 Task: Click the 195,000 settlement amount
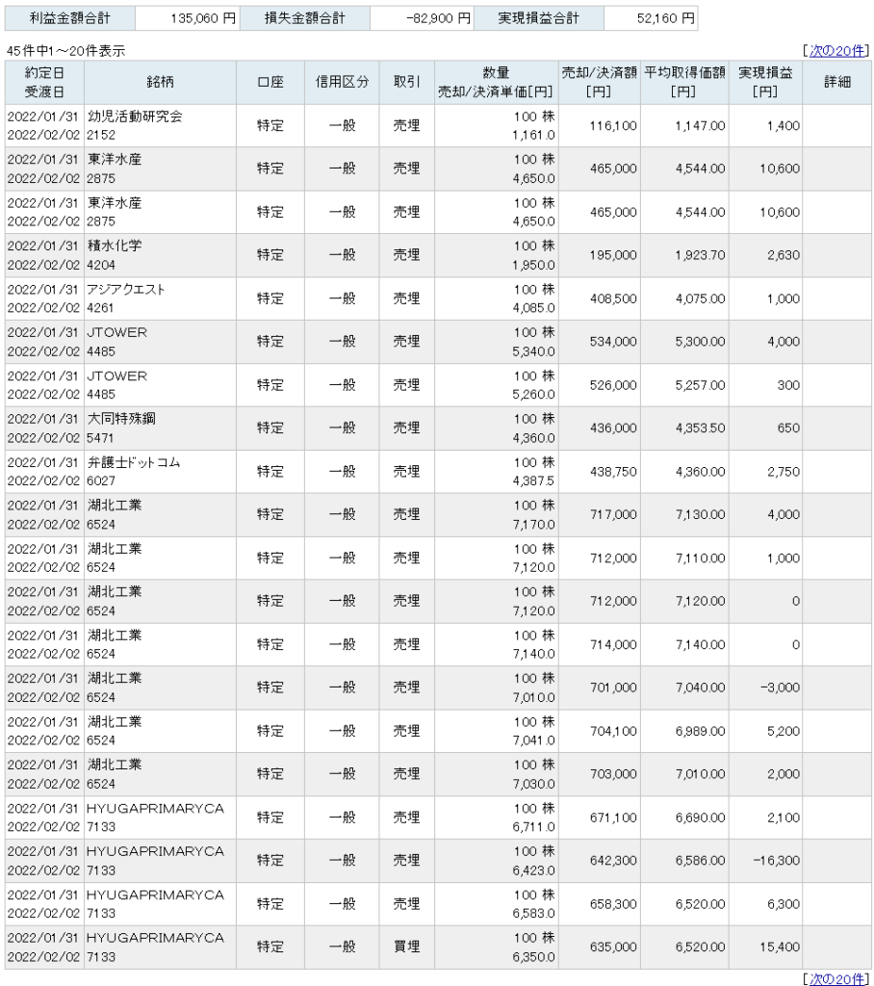613,255
